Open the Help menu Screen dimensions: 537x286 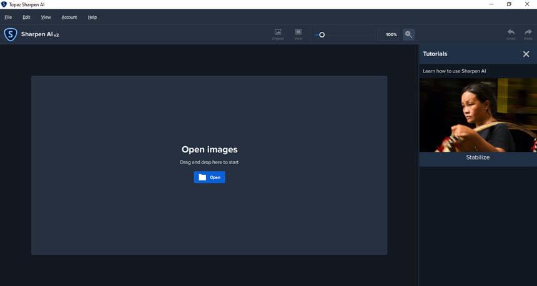coord(92,17)
